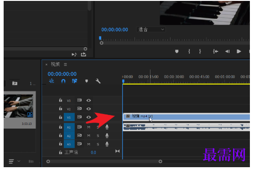Toggle timeline snap magnet icon
This screenshot has width=254, height=169.
pos(63,81)
